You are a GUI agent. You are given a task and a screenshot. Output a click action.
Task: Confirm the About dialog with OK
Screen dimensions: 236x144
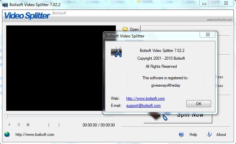point(199,104)
